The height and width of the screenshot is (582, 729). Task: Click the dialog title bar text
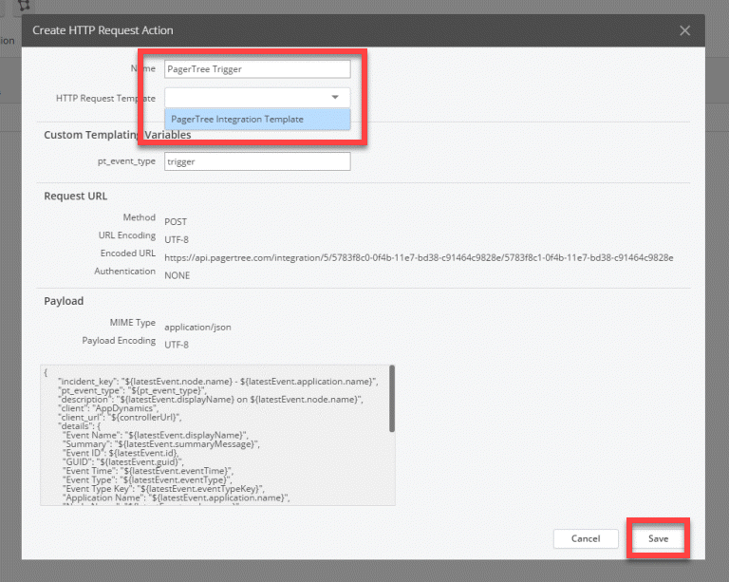pyautogui.click(x=103, y=30)
